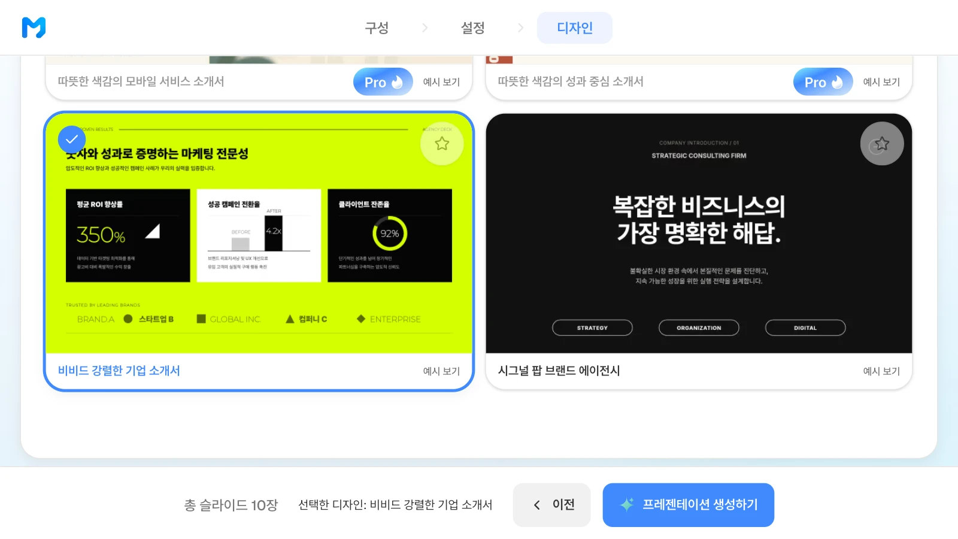Click 프레젠테이션 생성하기 button
Viewport: 958px width, 539px height.
[x=689, y=505]
